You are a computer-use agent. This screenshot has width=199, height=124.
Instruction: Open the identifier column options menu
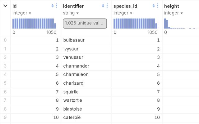107,6
